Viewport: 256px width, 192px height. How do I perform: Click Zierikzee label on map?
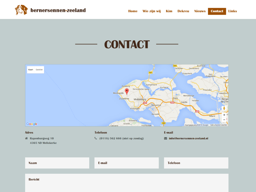[179, 68]
